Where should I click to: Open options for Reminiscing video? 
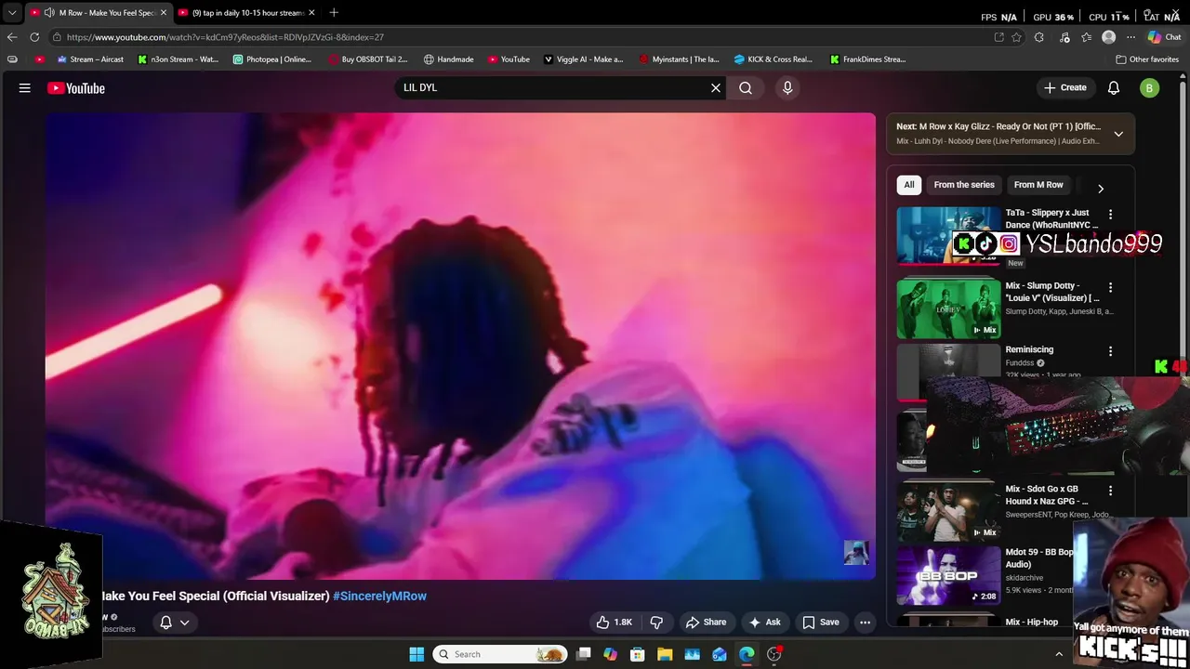1110,351
